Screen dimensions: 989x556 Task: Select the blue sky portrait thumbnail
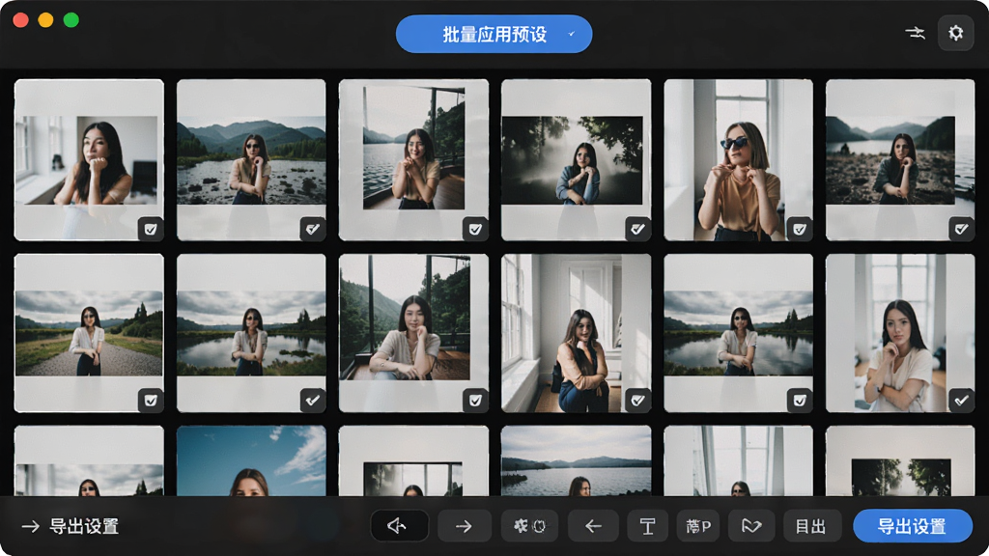point(251,460)
